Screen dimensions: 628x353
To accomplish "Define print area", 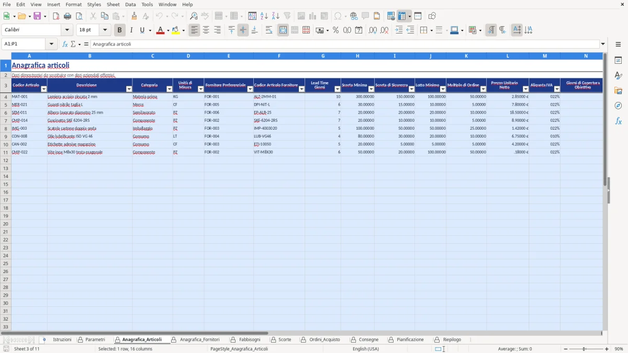I will point(391,16).
